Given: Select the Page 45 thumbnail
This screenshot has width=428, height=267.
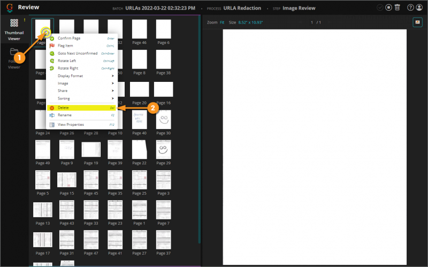Looking at the screenshot, I should coord(91,180).
